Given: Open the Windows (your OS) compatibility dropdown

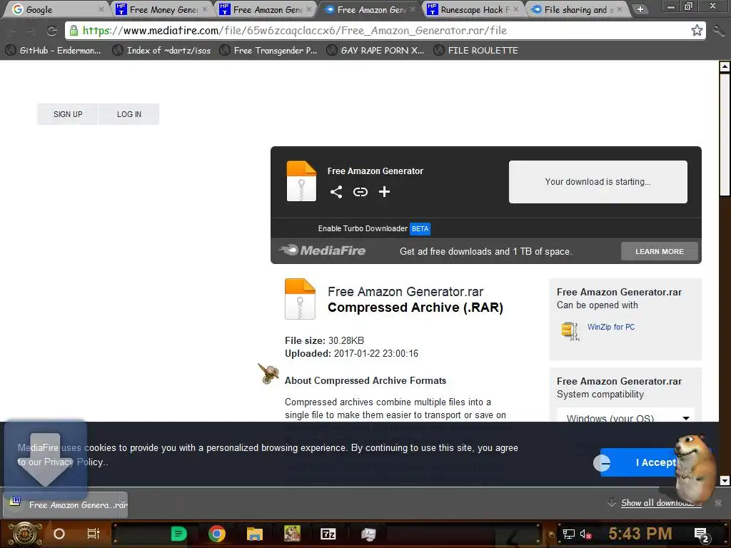Looking at the screenshot, I should (x=625, y=417).
